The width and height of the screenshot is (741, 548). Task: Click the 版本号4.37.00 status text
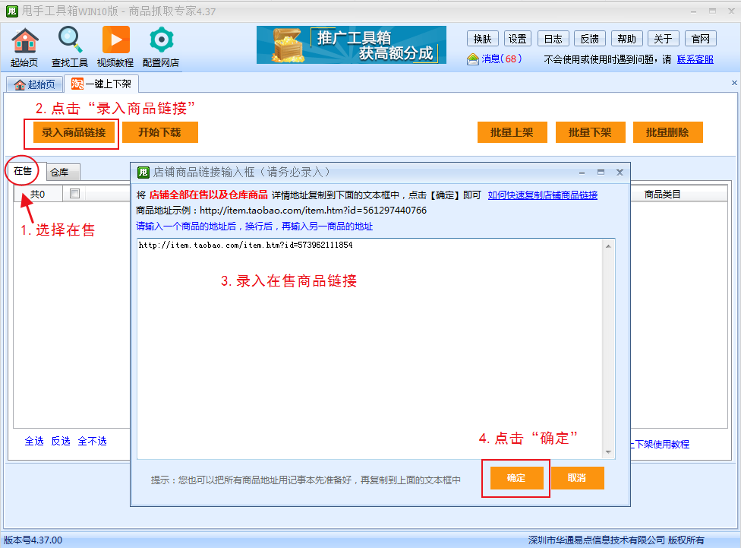(33, 540)
